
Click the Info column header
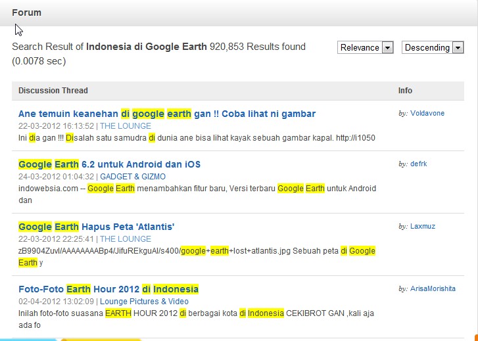(405, 91)
